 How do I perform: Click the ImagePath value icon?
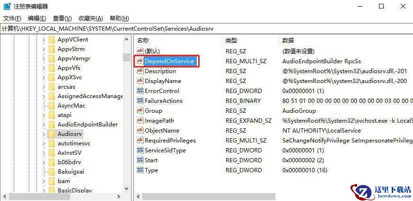[140, 120]
